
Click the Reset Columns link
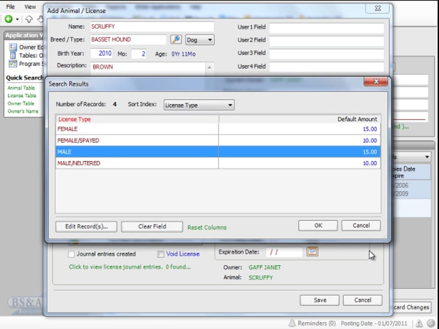[207, 228]
